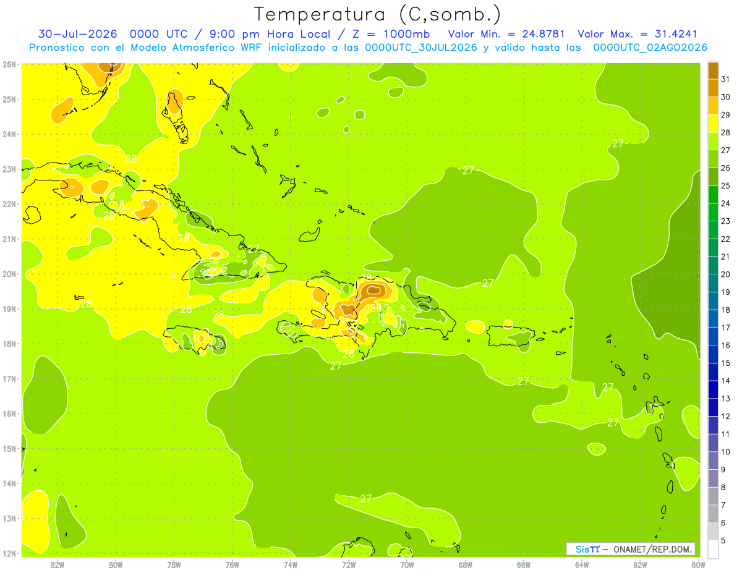Click the "20N" latitude axis label
Screen dimensions: 742x573
[9, 274]
